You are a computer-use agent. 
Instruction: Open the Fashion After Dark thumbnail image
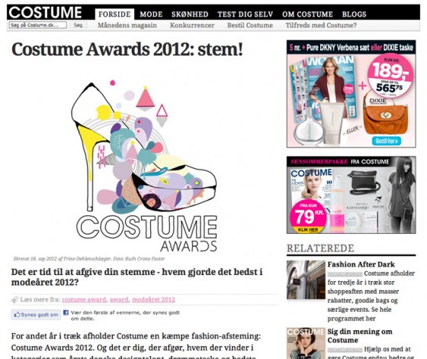click(306, 280)
